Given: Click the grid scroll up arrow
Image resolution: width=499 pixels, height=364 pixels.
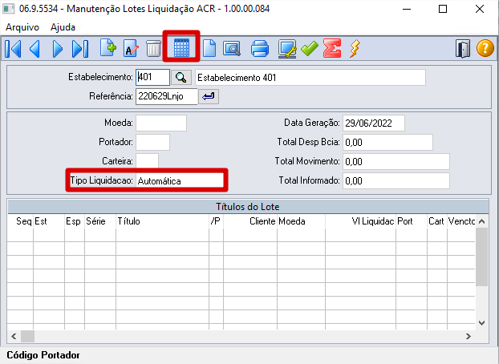Looking at the screenshot, I should click(482, 221).
